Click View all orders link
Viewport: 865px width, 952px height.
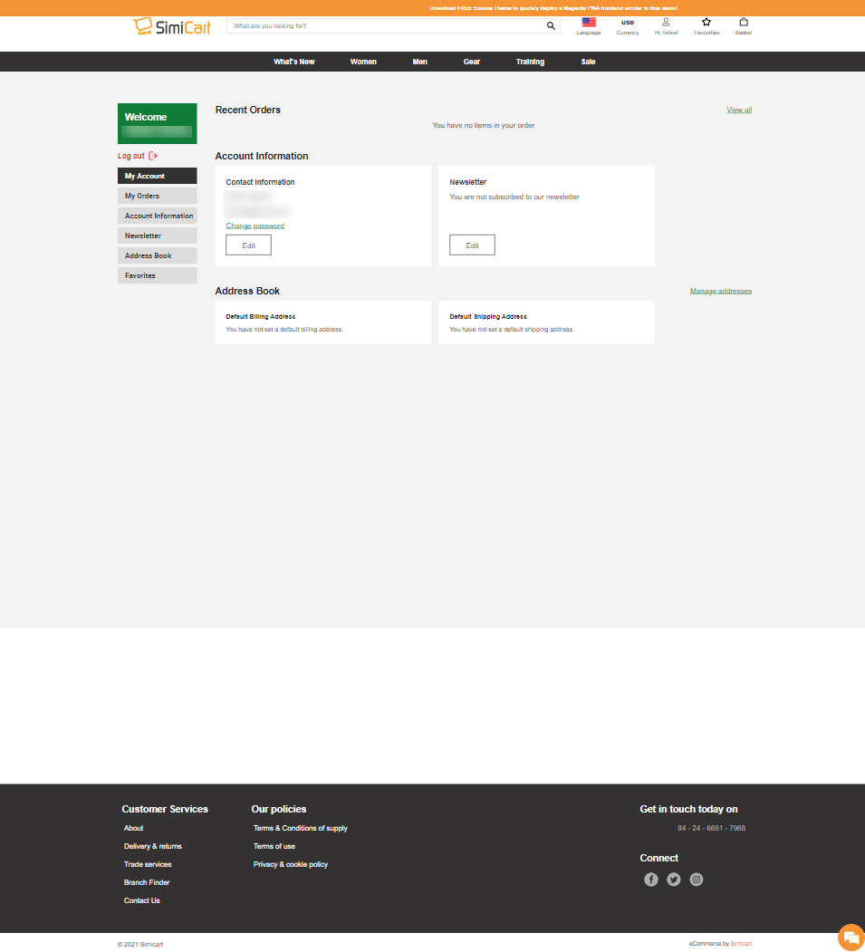click(x=739, y=110)
